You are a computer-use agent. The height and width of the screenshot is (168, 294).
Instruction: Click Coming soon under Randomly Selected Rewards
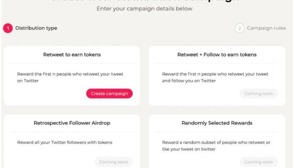click(259, 162)
